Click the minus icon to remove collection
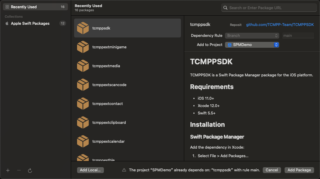 click(19, 170)
